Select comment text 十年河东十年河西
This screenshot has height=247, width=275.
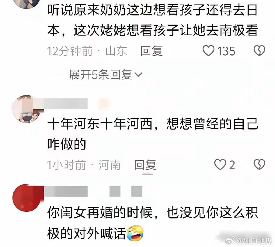[100, 124]
